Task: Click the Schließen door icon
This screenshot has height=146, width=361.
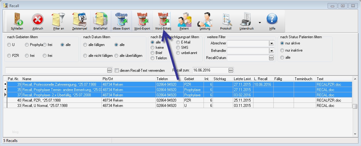Action: [x=17, y=20]
